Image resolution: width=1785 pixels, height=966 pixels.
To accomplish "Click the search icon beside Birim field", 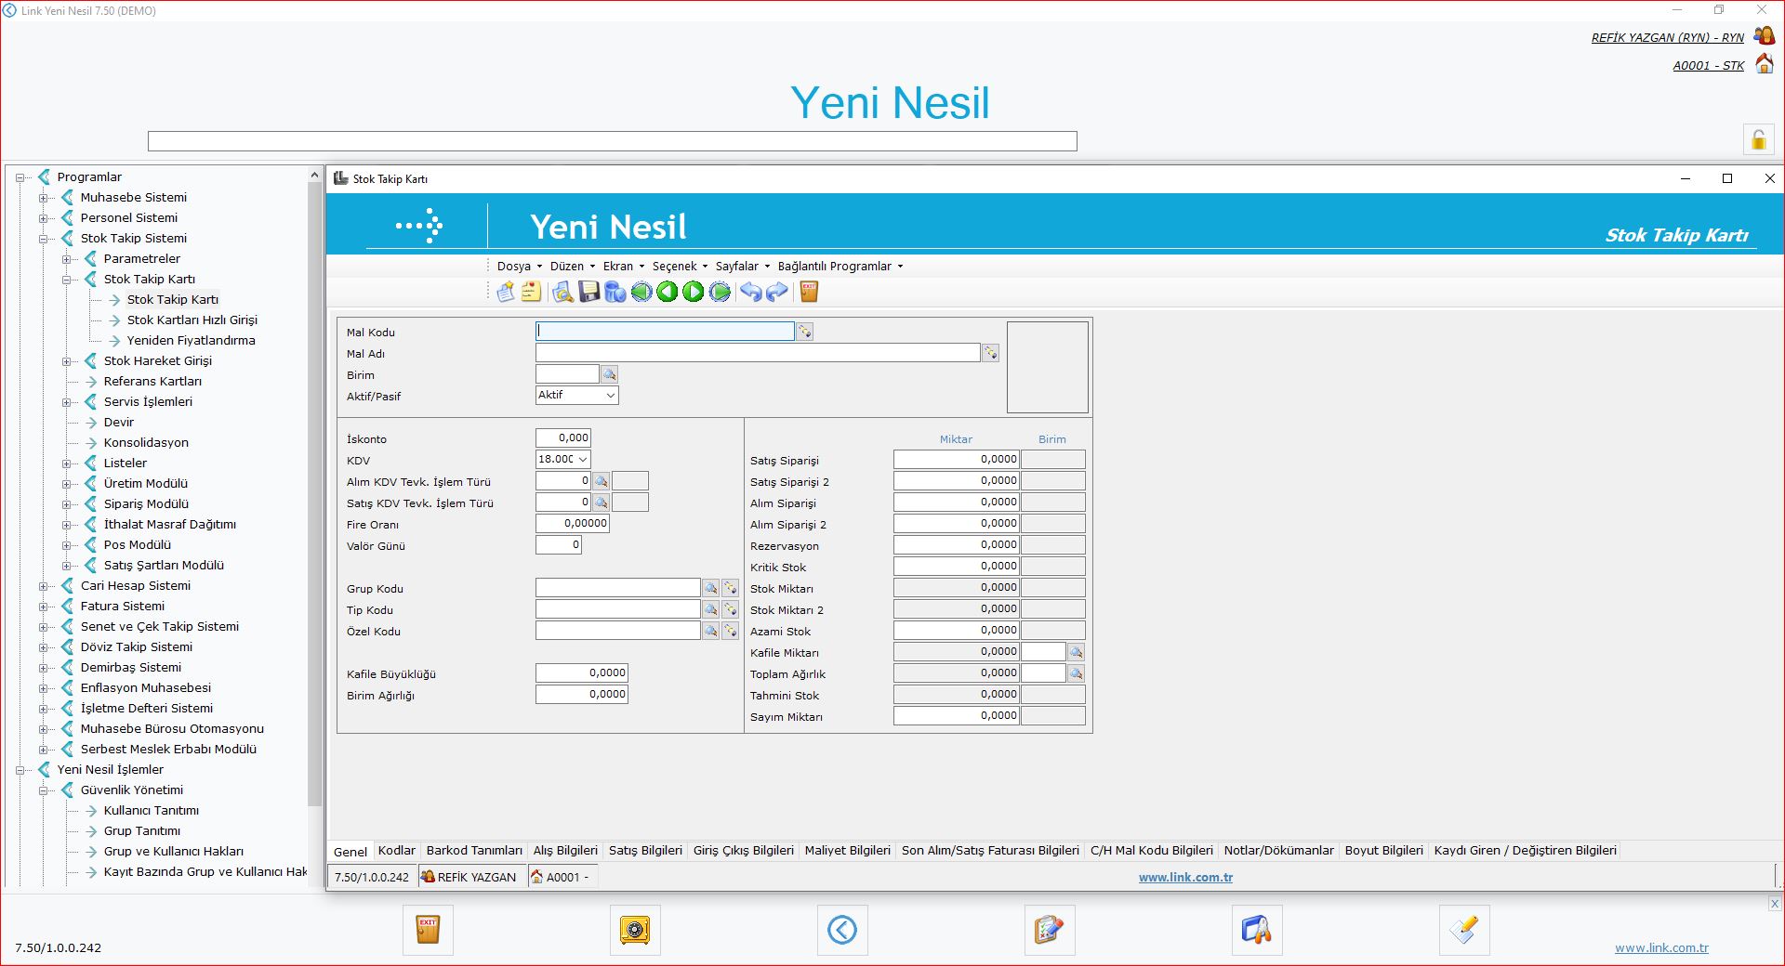I will click(x=609, y=374).
